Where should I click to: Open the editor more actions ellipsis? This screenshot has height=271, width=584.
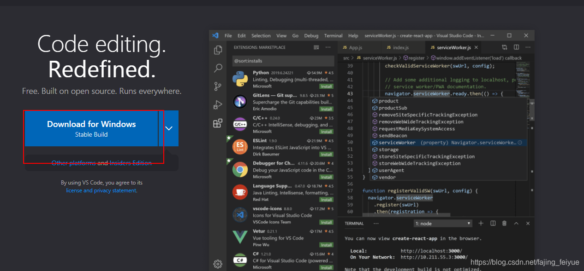click(x=528, y=47)
